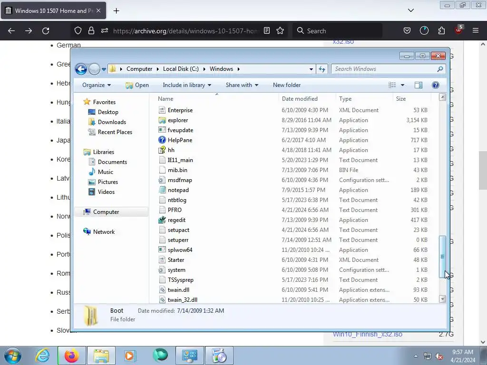Click New folder in the toolbar
This screenshot has height=365, width=487.
[x=287, y=85]
